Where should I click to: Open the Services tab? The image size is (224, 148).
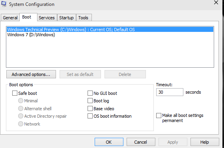pyautogui.click(x=47, y=18)
